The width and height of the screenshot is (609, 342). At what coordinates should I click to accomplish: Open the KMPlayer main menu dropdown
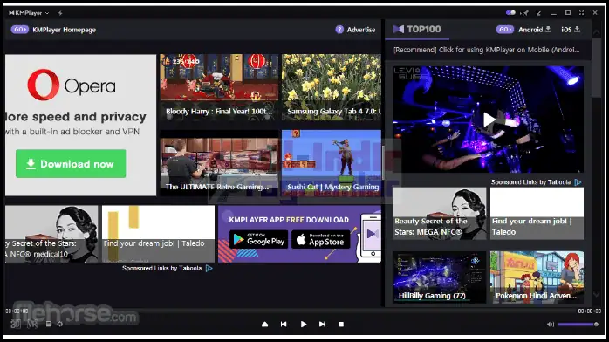pyautogui.click(x=29, y=13)
